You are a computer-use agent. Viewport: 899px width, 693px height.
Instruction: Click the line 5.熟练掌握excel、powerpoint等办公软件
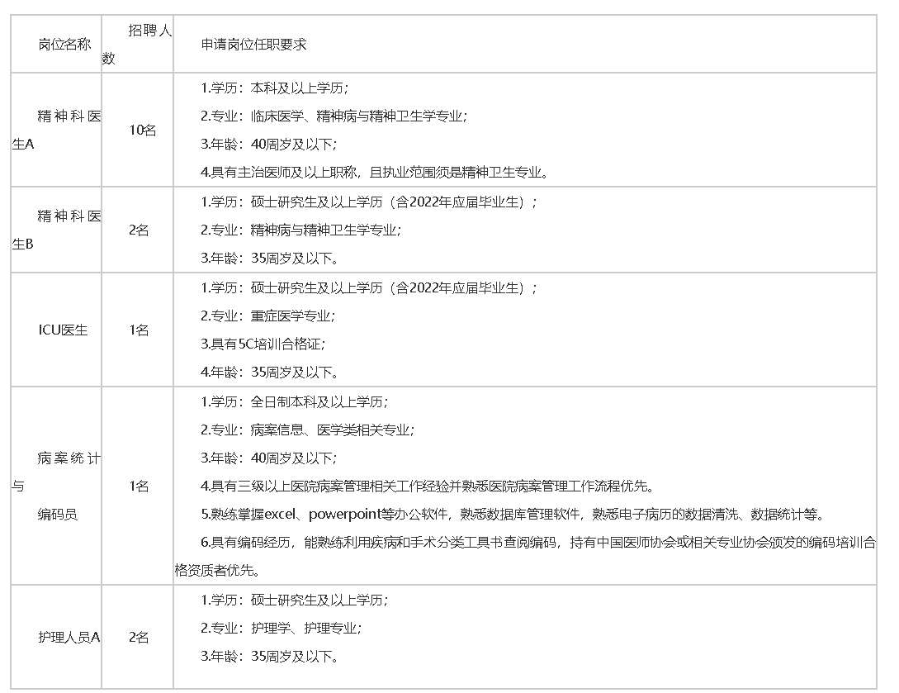513,515
